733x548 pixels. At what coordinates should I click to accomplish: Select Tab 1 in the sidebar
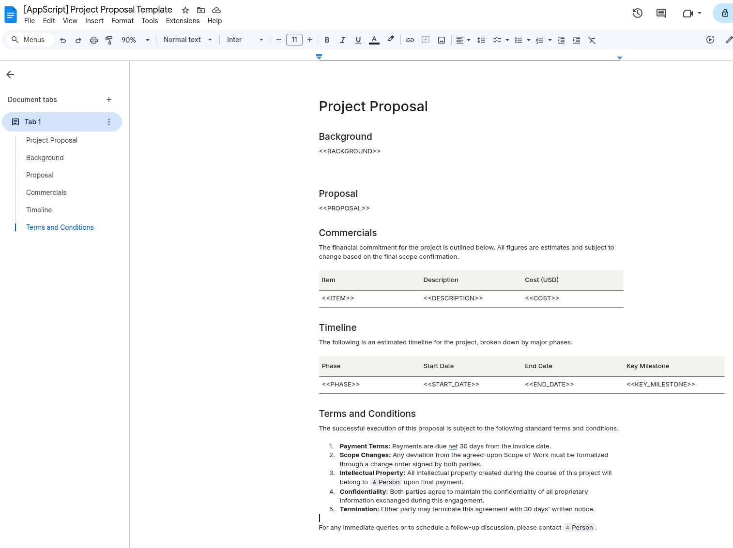[62, 122]
